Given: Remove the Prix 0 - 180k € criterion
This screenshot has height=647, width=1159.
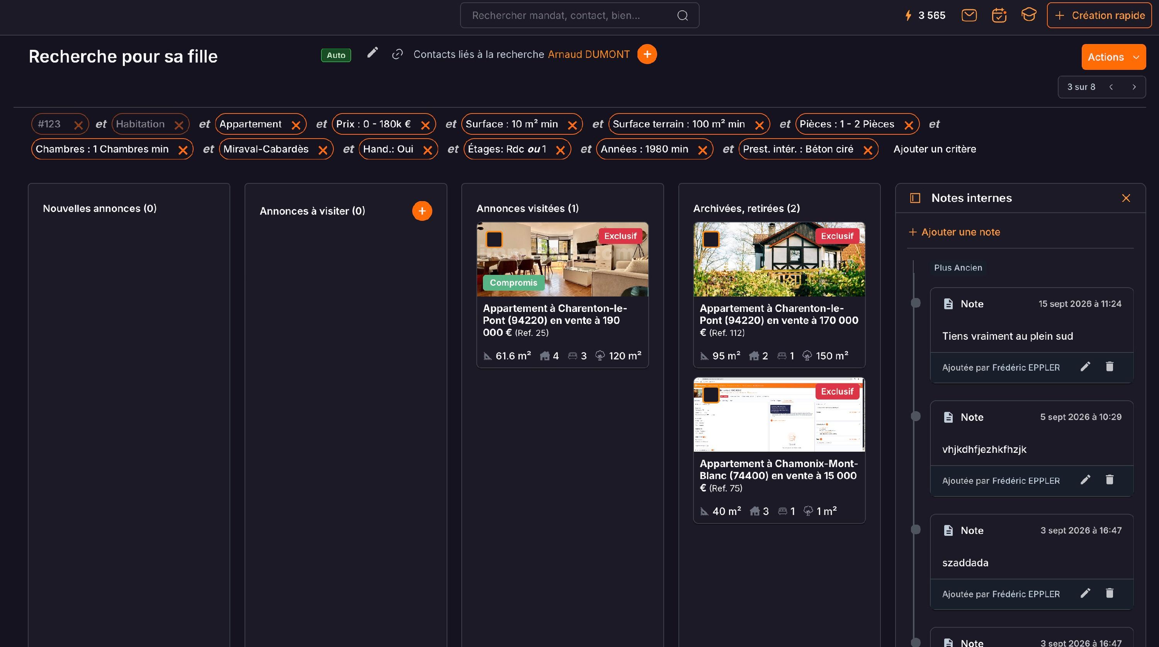Looking at the screenshot, I should [425, 125].
